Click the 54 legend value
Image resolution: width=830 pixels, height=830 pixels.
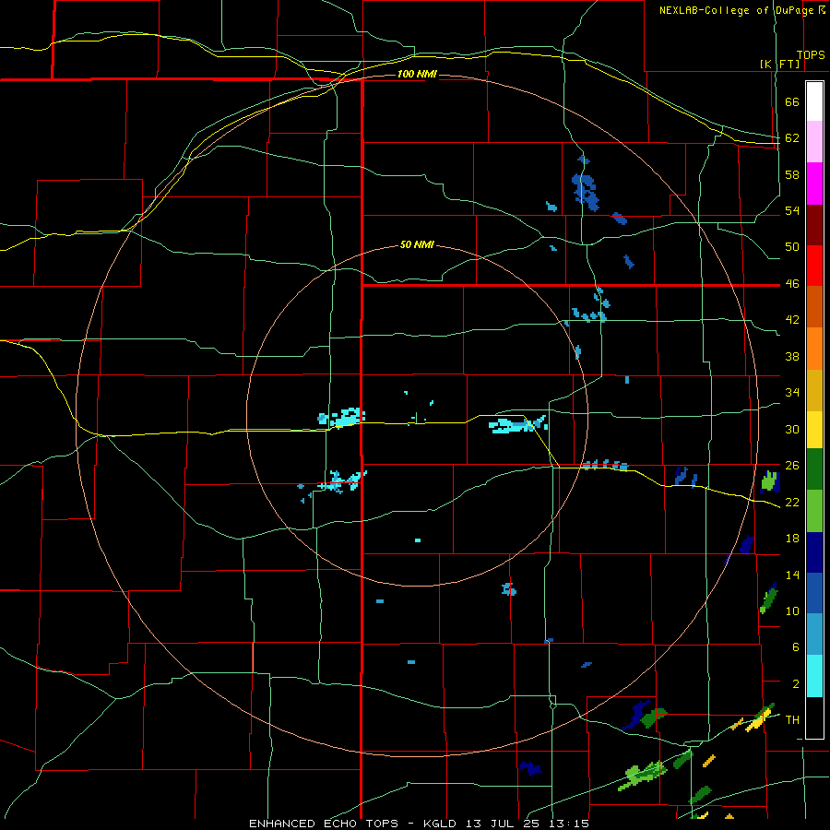point(792,211)
